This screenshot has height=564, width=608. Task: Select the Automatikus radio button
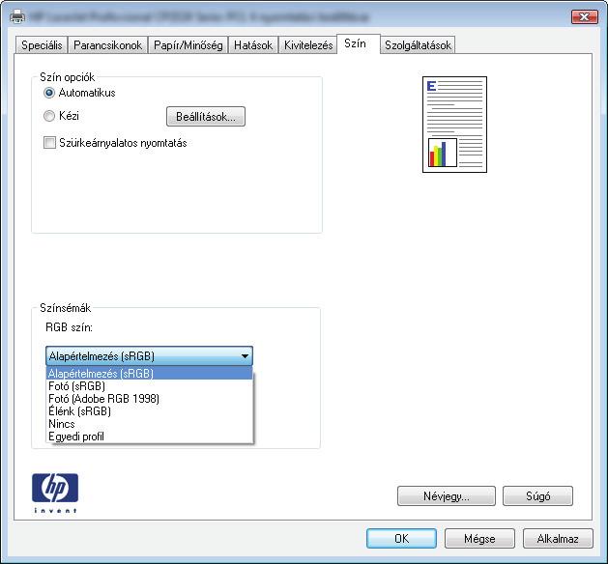tap(49, 93)
